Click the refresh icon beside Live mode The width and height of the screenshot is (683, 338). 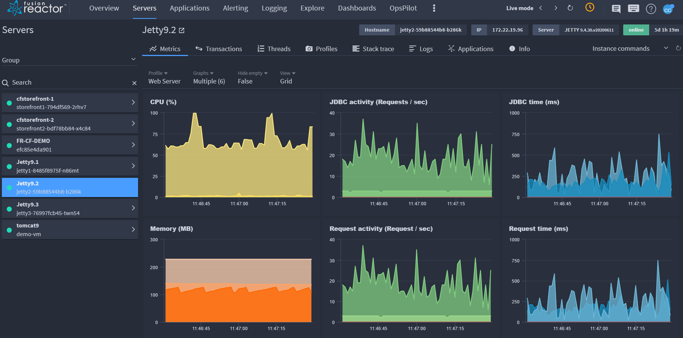570,8
